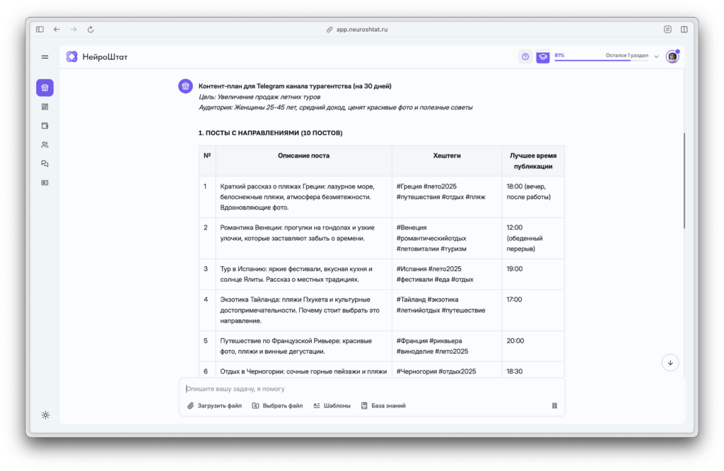Screen dimensions: 724x471
Task: Click the '12:00 (обеденный перерыв)' cell
Action: pos(533,238)
